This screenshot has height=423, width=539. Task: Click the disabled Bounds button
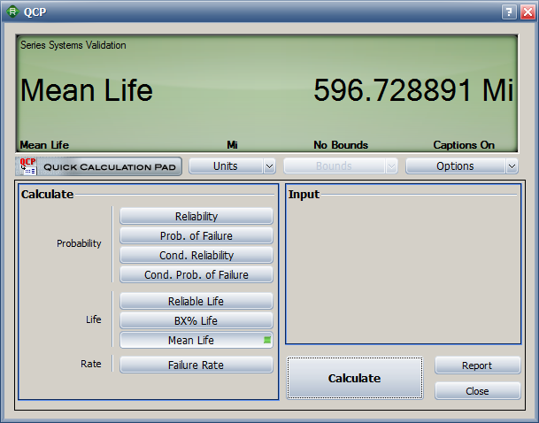[335, 166]
